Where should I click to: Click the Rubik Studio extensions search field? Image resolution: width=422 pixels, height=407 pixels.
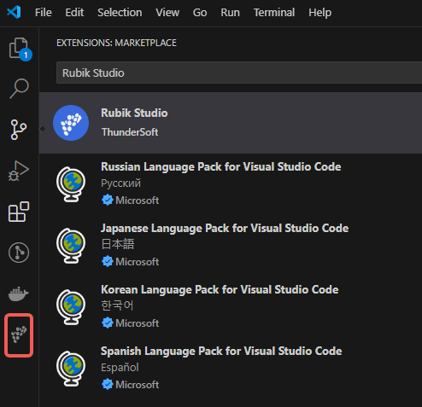pyautogui.click(x=239, y=73)
